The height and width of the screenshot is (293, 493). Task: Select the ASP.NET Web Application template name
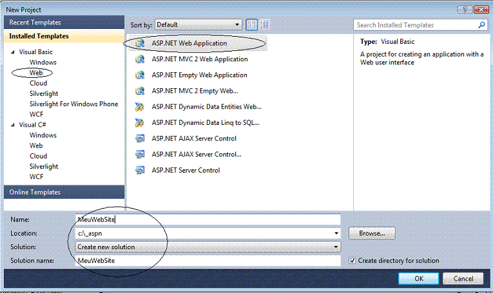pos(189,43)
